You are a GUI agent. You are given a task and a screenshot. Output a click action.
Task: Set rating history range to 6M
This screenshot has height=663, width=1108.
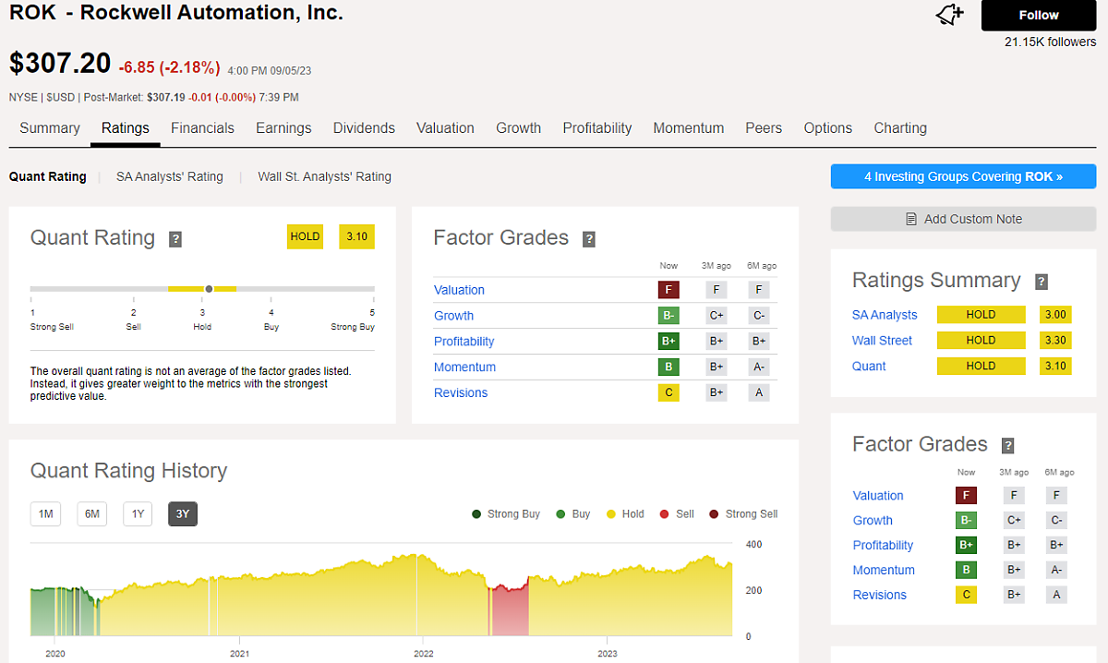pyautogui.click(x=92, y=514)
